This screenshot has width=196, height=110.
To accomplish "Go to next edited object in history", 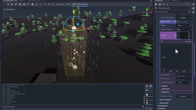I will pyautogui.click(x=190, y=4).
